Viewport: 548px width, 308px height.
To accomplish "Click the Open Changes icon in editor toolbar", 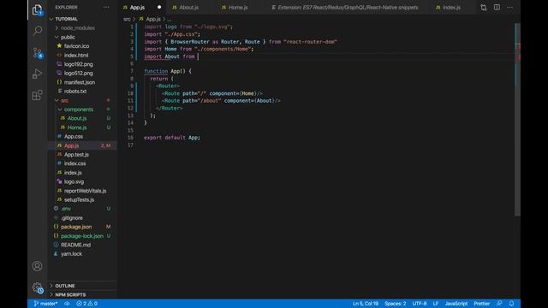I will point(483,8).
